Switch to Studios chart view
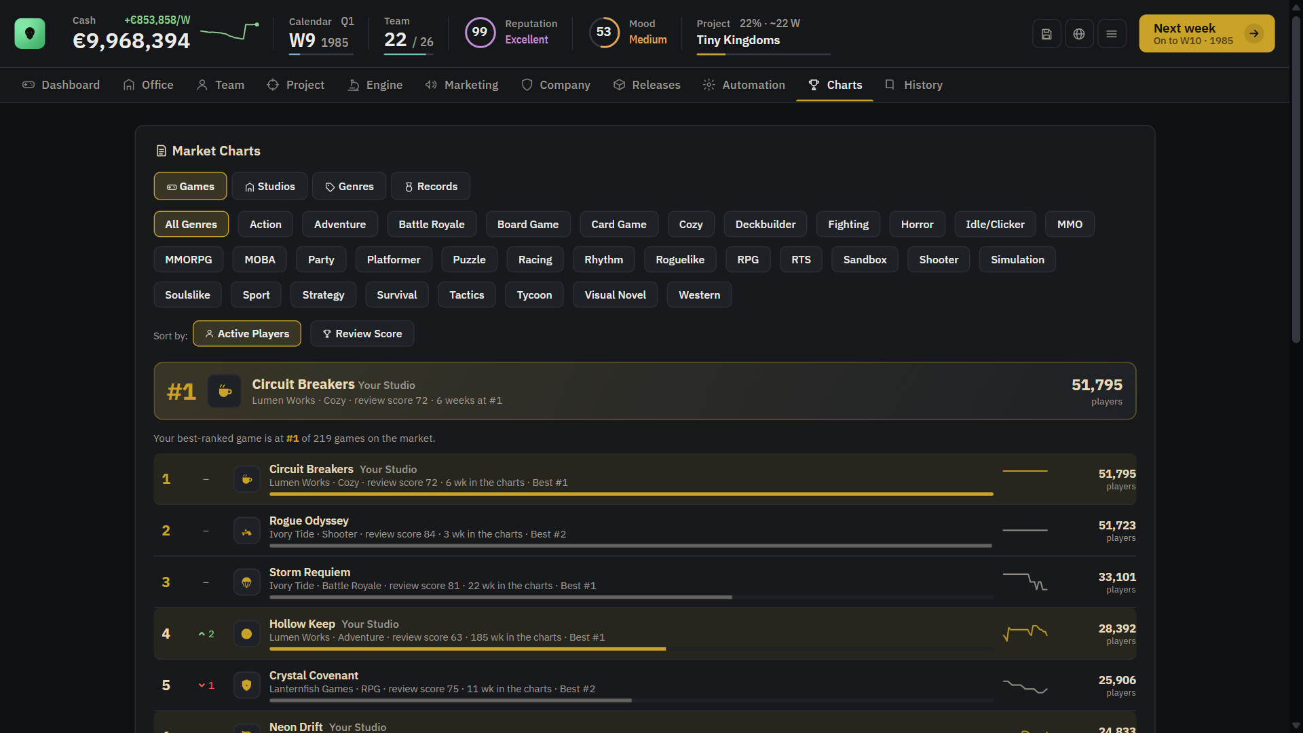This screenshot has height=733, width=1303. click(x=270, y=186)
